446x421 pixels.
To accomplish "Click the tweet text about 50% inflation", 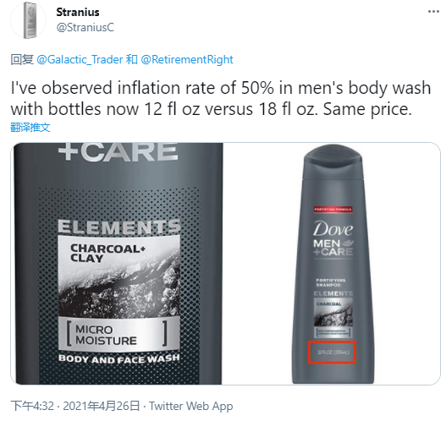I will pyautogui.click(x=221, y=98).
